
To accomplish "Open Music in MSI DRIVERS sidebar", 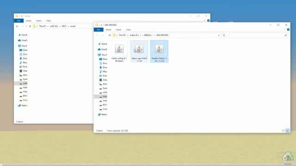I will (104, 71).
